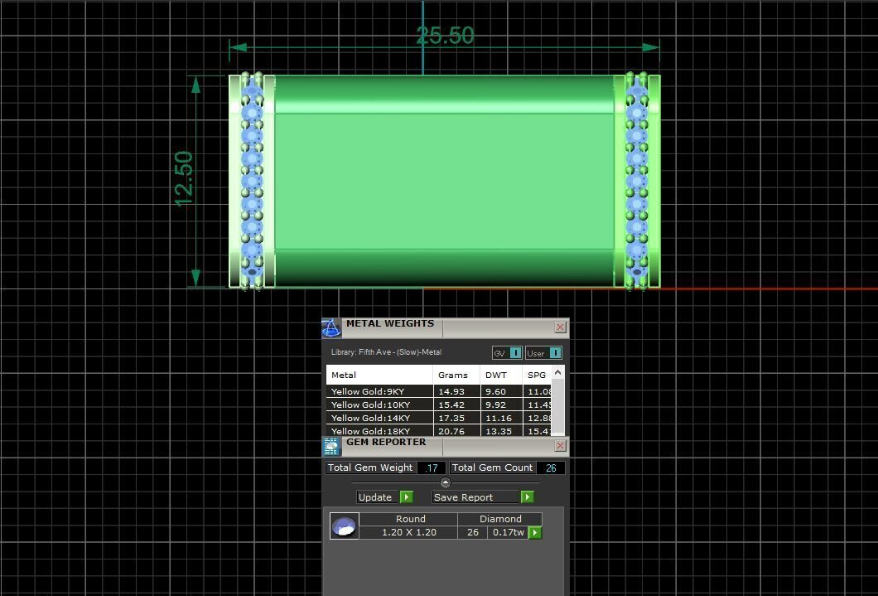Screen dimensions: 878x596
Task: Select the Yellow Gold:9KY row
Action: (x=438, y=391)
